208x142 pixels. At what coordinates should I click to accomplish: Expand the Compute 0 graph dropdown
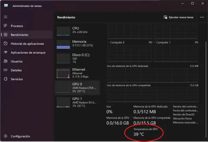tap(109, 43)
